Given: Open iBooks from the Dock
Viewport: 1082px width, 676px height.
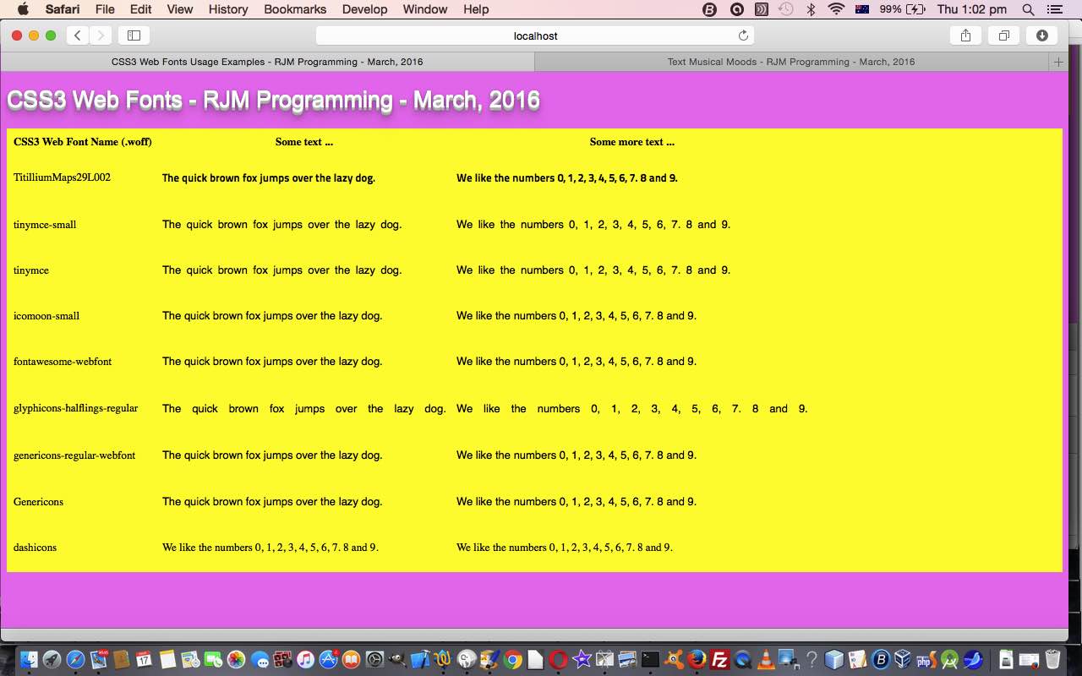Looking at the screenshot, I should click(x=351, y=659).
